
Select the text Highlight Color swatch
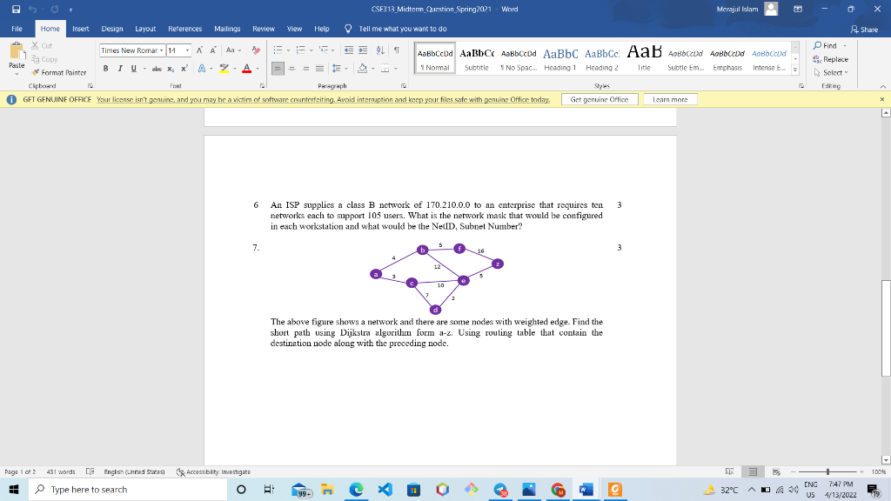pos(223,69)
